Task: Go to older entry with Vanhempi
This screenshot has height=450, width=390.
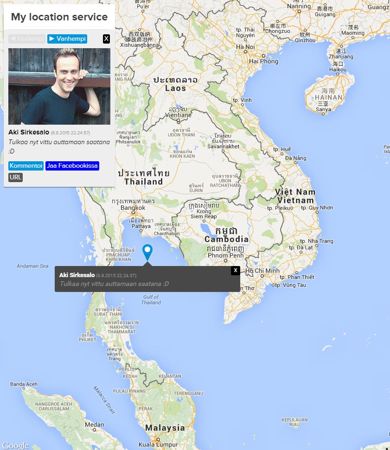Action: [67, 39]
